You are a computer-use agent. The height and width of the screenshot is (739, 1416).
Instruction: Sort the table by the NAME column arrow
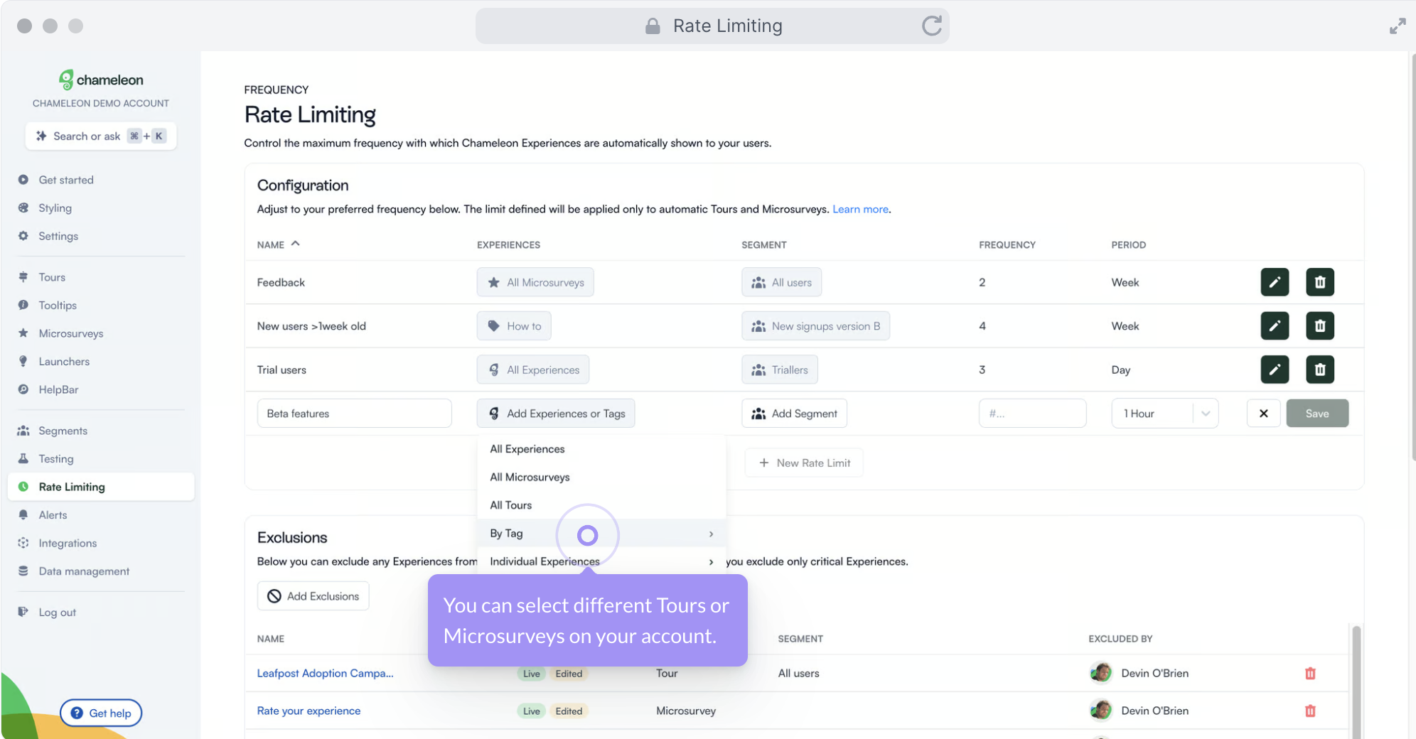[296, 244]
